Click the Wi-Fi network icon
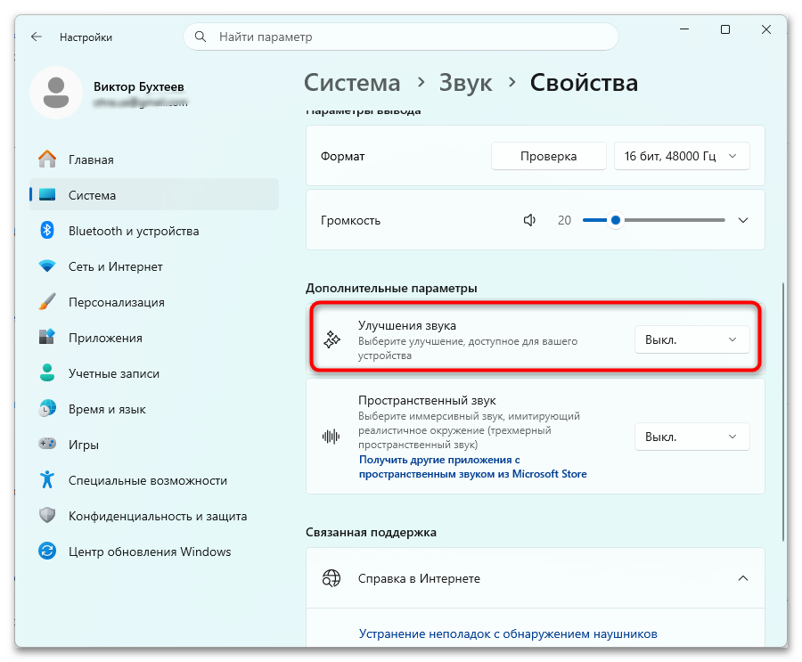The height and width of the screenshot is (662, 802). pos(47,266)
